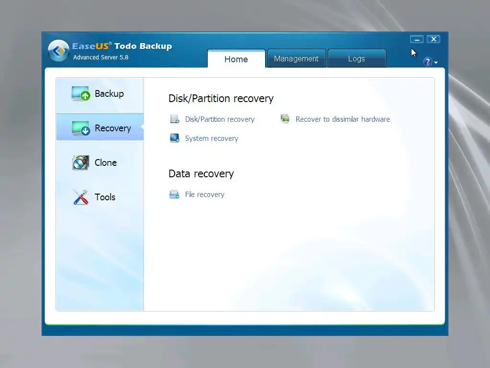490x368 pixels.
Task: Click the Tools wrench and screwdriver icon
Action: tap(80, 197)
